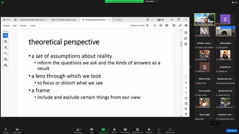The width and height of the screenshot is (239, 134).
Task: Click the zoom in icon
Action: pos(186,109)
